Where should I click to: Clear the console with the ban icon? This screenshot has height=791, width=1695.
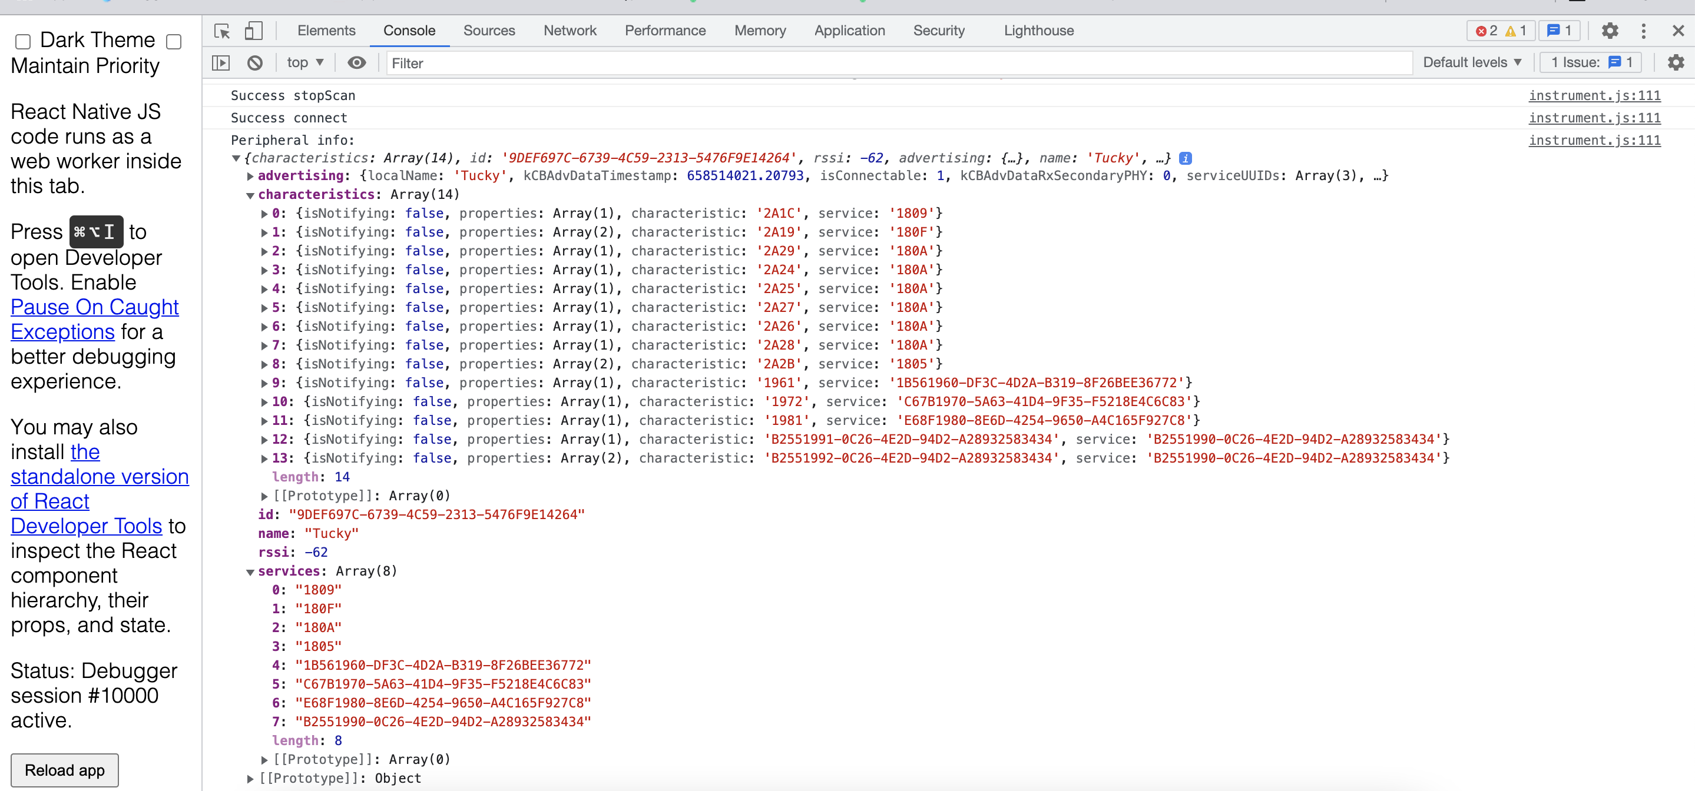point(255,62)
